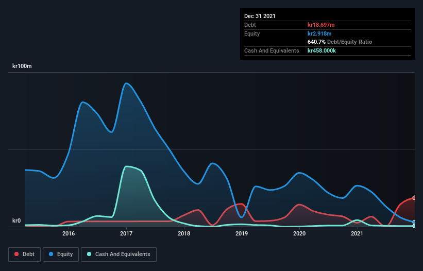Select the blue Equity endpoint marker
Viewport: 423px width, 271px height.
tap(414, 222)
